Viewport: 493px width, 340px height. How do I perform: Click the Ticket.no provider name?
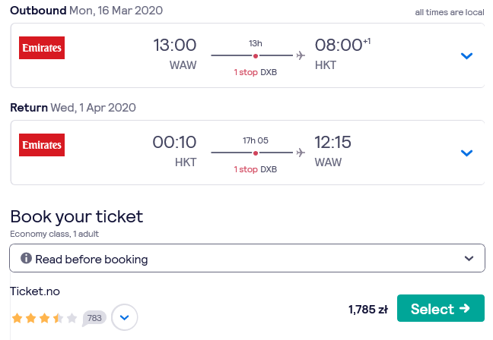click(x=35, y=291)
